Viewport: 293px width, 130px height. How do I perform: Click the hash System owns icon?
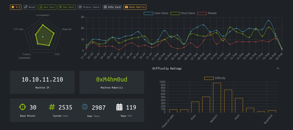click(52, 107)
